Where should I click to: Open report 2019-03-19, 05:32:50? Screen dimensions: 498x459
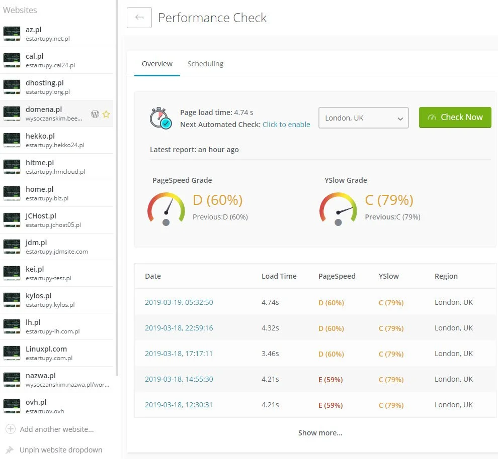tap(179, 302)
